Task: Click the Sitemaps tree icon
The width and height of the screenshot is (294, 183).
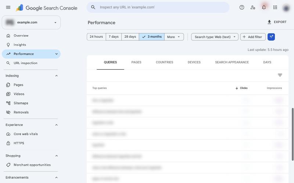Action: (8, 103)
